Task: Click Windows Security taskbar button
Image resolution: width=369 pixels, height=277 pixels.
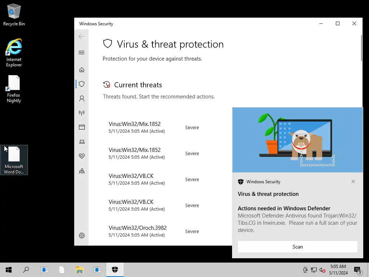Action: [115, 270]
